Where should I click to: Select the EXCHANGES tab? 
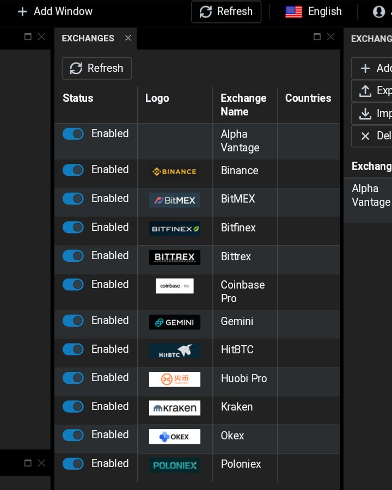(88, 38)
